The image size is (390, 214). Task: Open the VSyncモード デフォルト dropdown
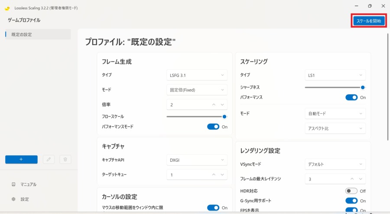pos(335,164)
